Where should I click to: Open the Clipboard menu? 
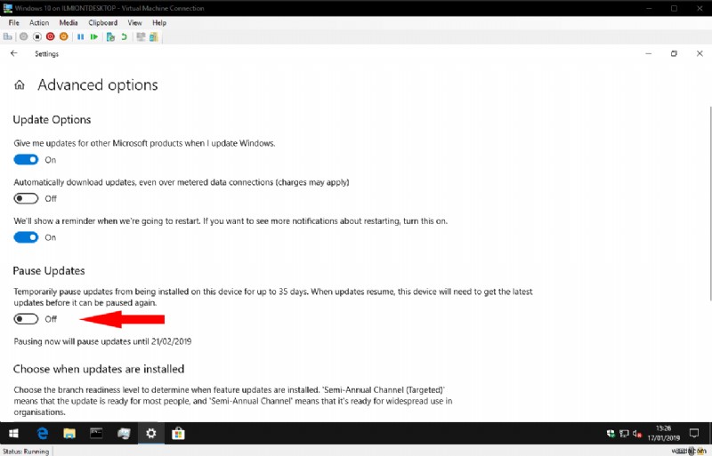click(x=102, y=23)
